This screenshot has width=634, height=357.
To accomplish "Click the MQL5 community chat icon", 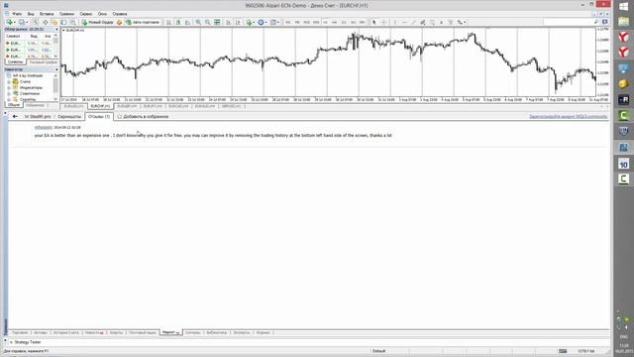I will 605,22.
